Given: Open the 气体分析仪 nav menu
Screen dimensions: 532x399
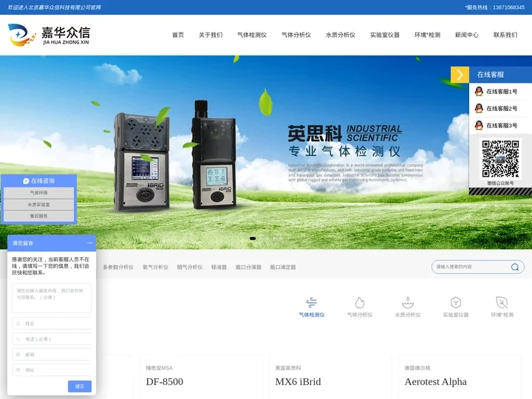Looking at the screenshot, I should [296, 35].
